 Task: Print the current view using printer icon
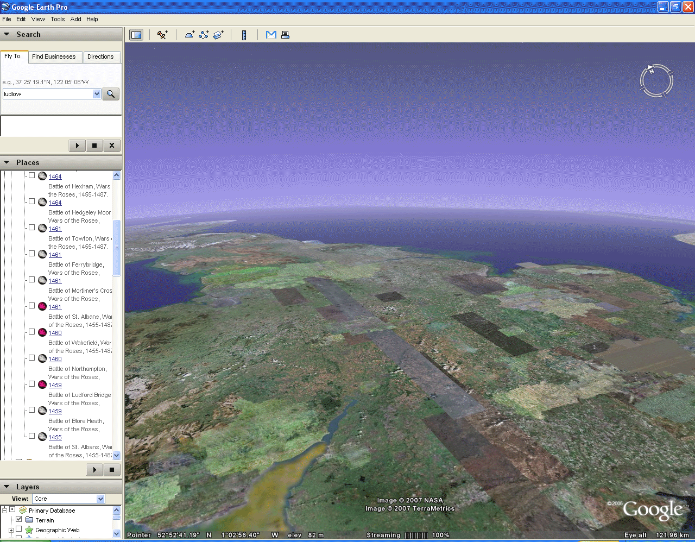(285, 35)
